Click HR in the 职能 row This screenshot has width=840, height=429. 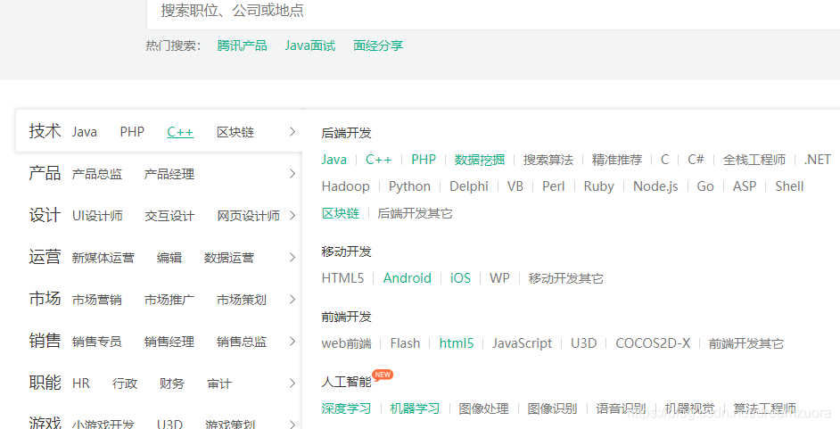81,384
